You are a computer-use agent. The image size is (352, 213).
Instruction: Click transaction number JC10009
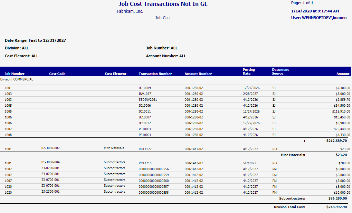tap(145, 88)
